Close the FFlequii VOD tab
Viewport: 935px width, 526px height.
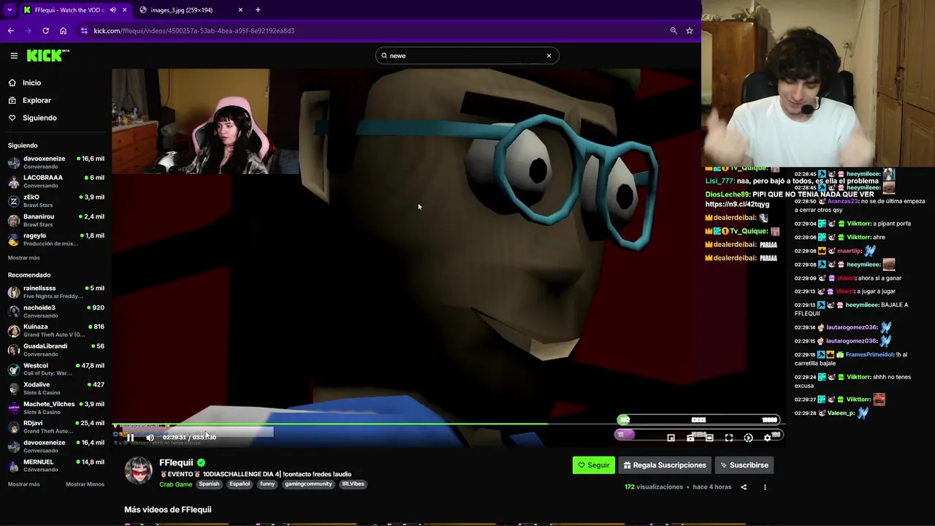[124, 10]
